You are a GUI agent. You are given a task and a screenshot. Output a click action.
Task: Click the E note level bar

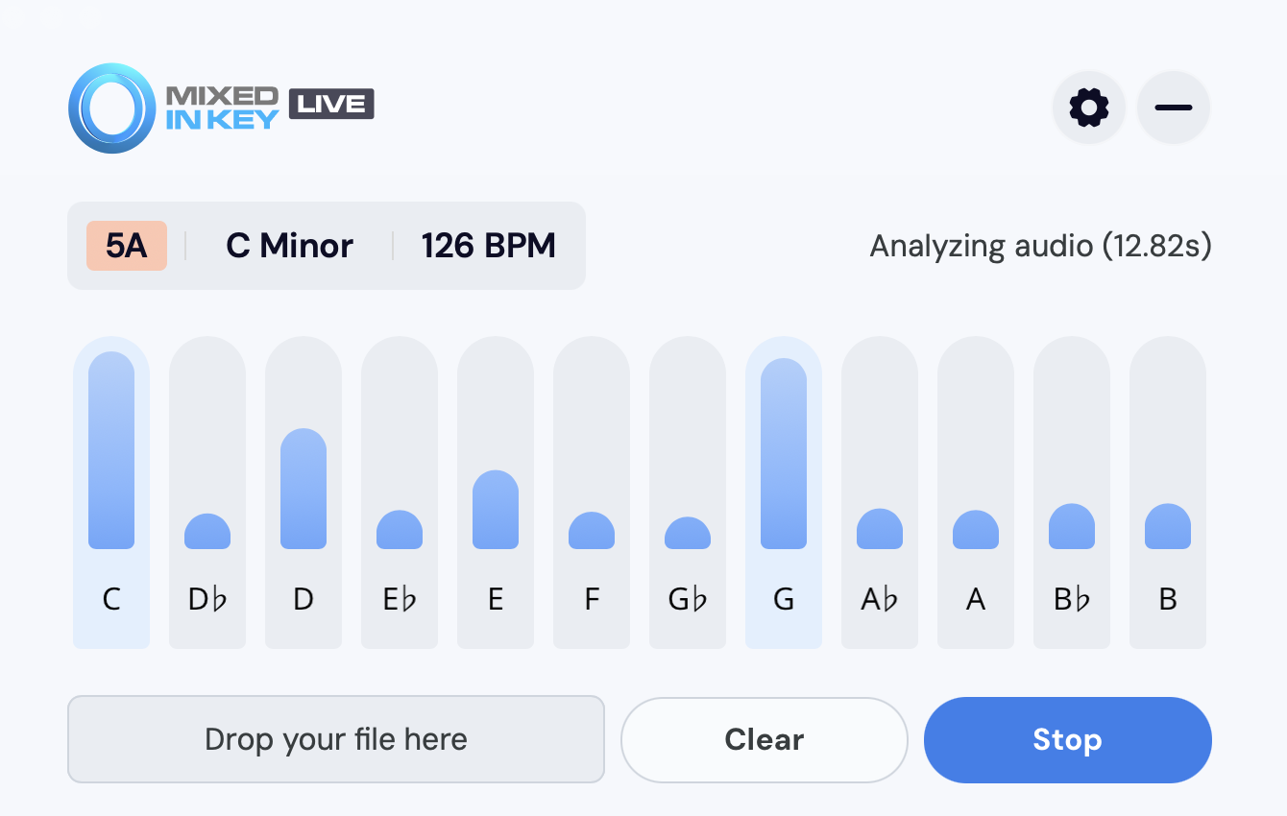(496, 510)
